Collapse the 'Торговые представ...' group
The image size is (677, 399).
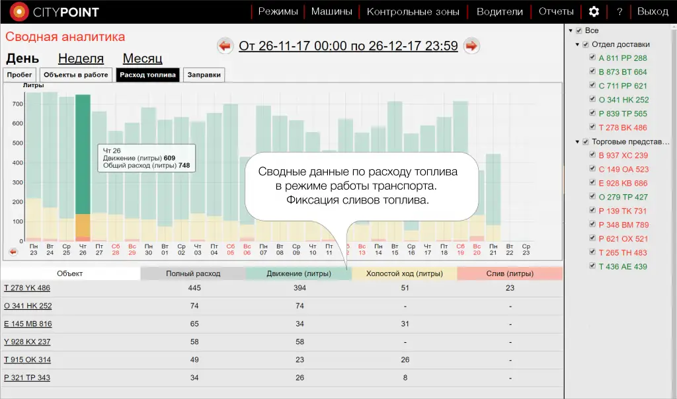coord(577,142)
